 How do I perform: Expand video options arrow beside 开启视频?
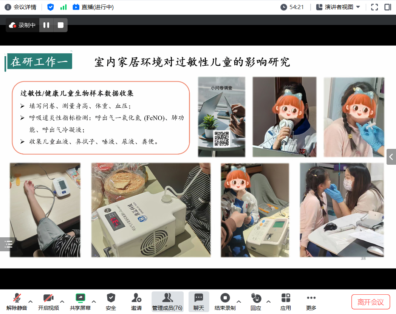(62, 302)
